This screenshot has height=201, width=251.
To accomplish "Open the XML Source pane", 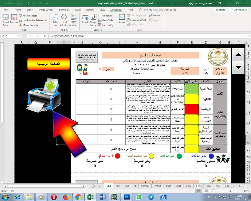I will pos(122,19).
